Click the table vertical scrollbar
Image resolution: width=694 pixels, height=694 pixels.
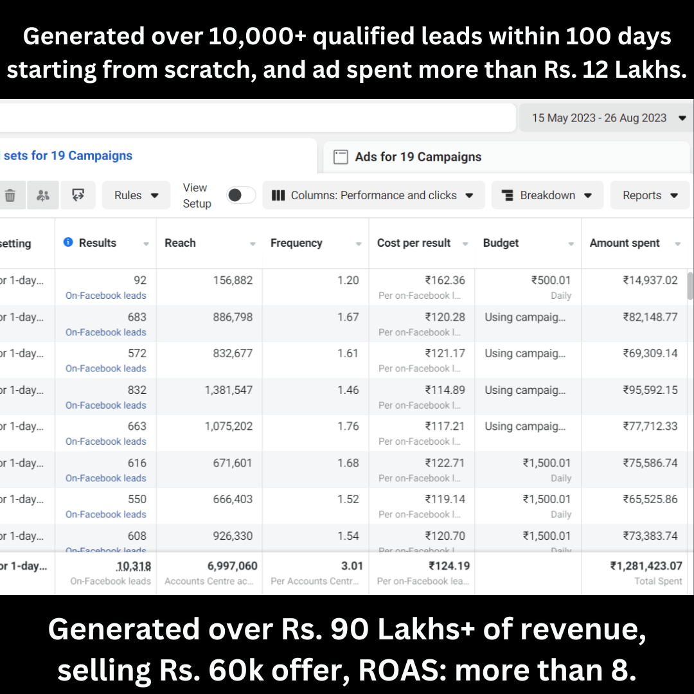690,286
